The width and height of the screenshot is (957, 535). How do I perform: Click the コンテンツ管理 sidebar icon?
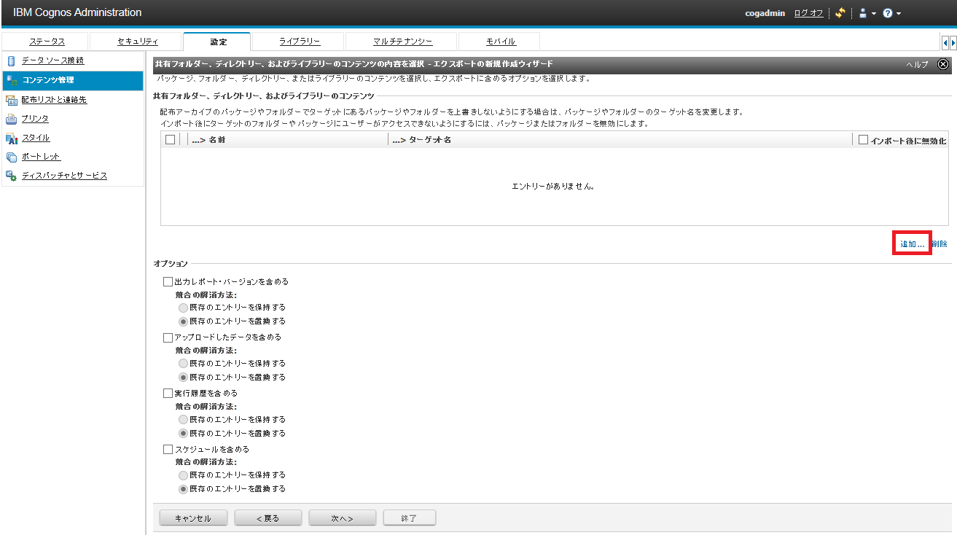11,80
